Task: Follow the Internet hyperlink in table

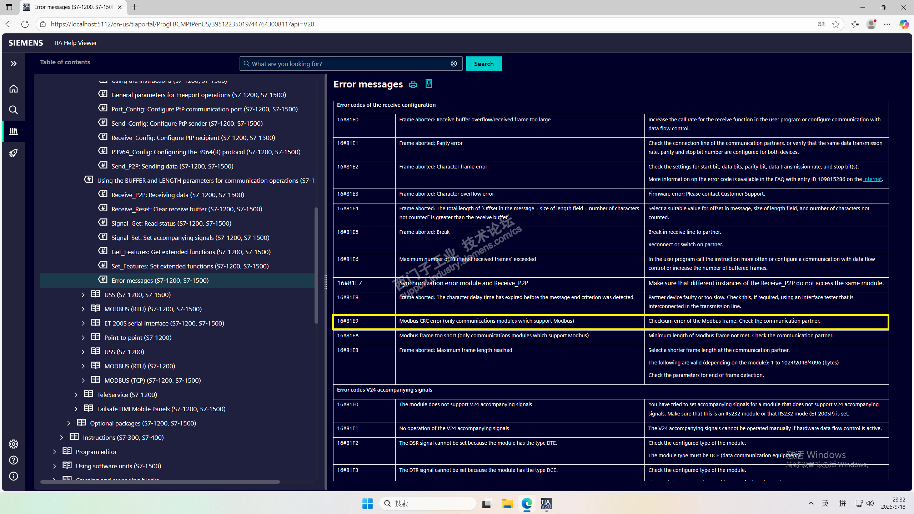Action: point(872,179)
